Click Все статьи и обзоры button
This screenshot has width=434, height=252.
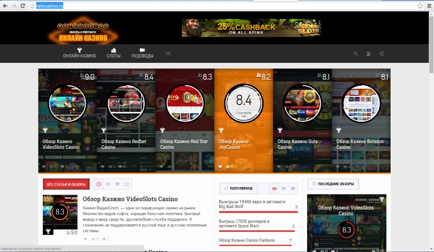coord(66,184)
